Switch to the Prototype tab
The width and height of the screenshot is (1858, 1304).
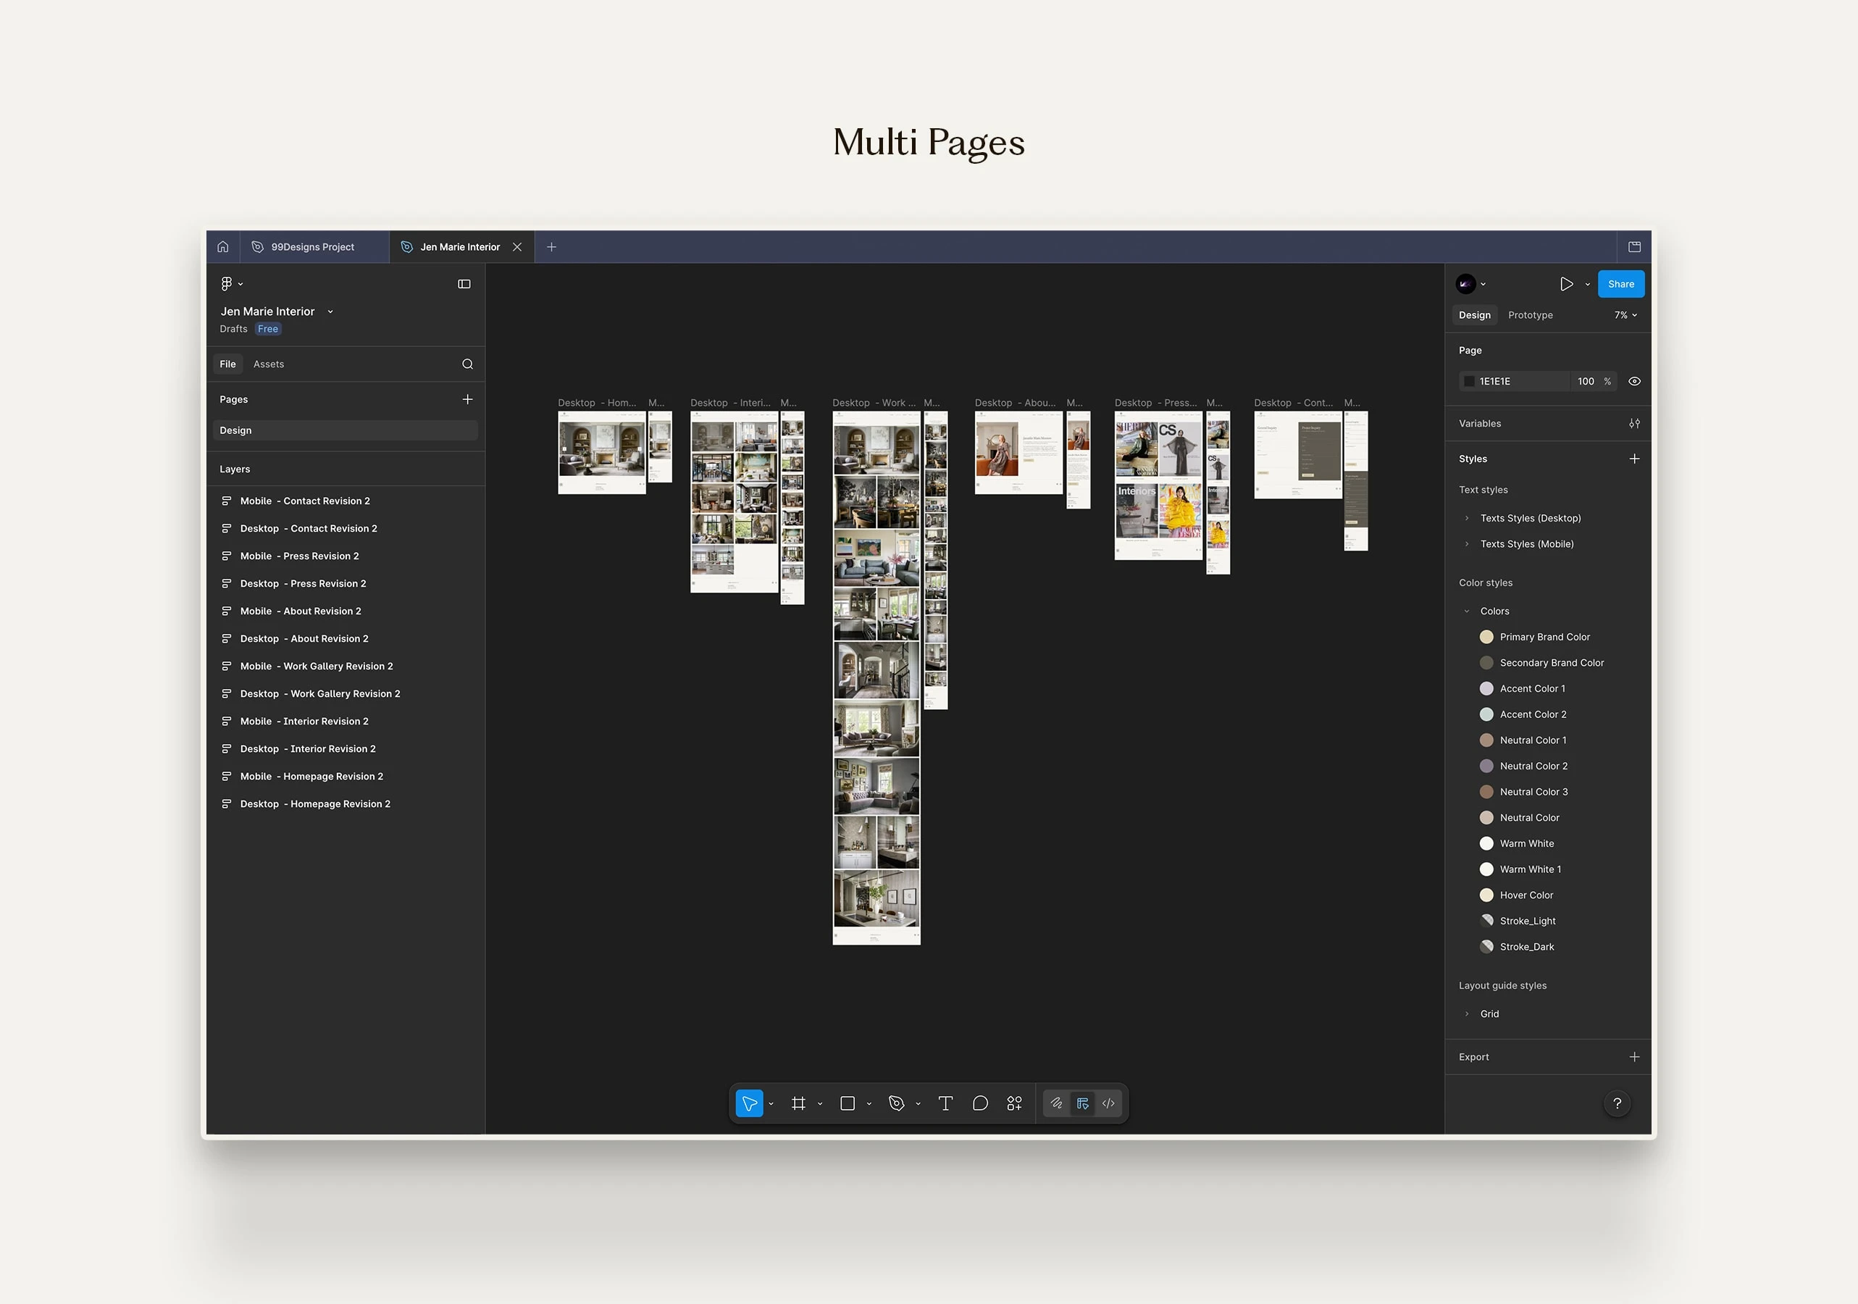click(1529, 315)
